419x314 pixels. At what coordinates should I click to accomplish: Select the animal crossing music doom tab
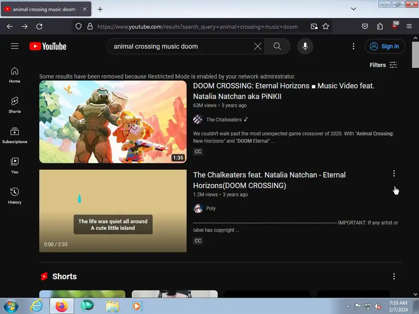point(46,9)
